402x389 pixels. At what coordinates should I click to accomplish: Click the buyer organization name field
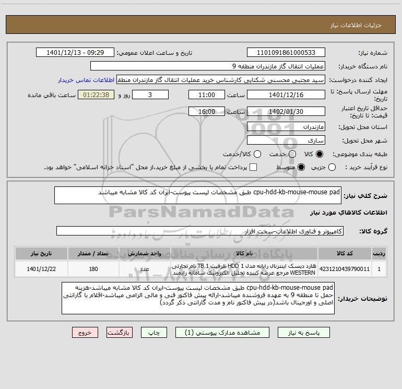click(x=208, y=66)
